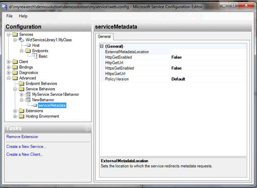The height and width of the screenshot is (188, 257).
Task: Expand the Bindings tree node
Action: pyautogui.click(x=9, y=67)
